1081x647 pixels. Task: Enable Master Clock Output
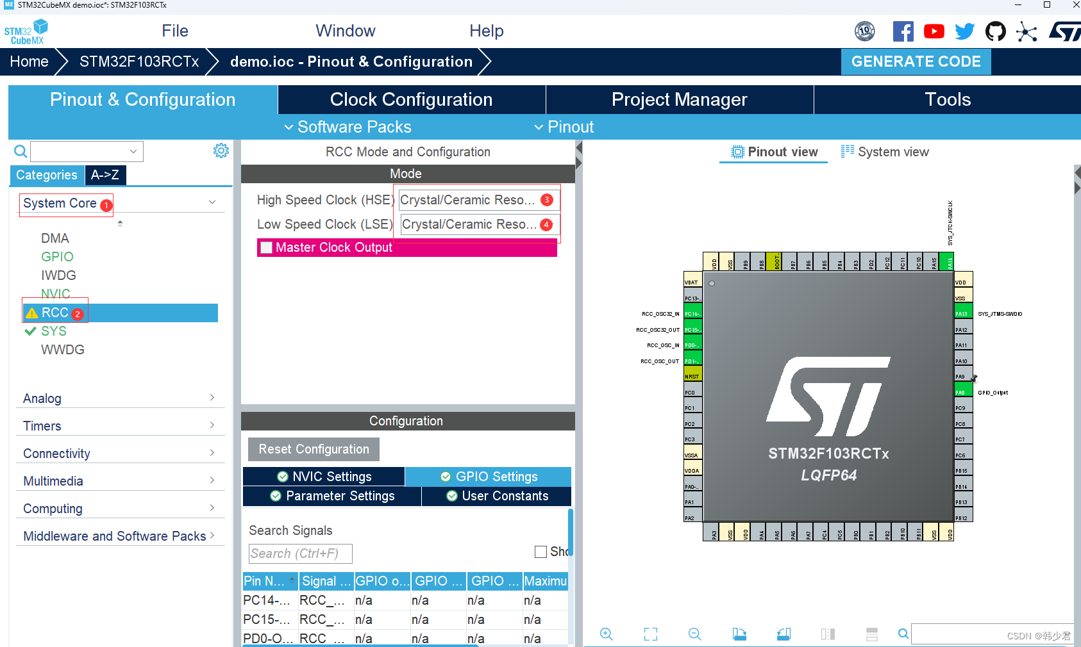[266, 247]
